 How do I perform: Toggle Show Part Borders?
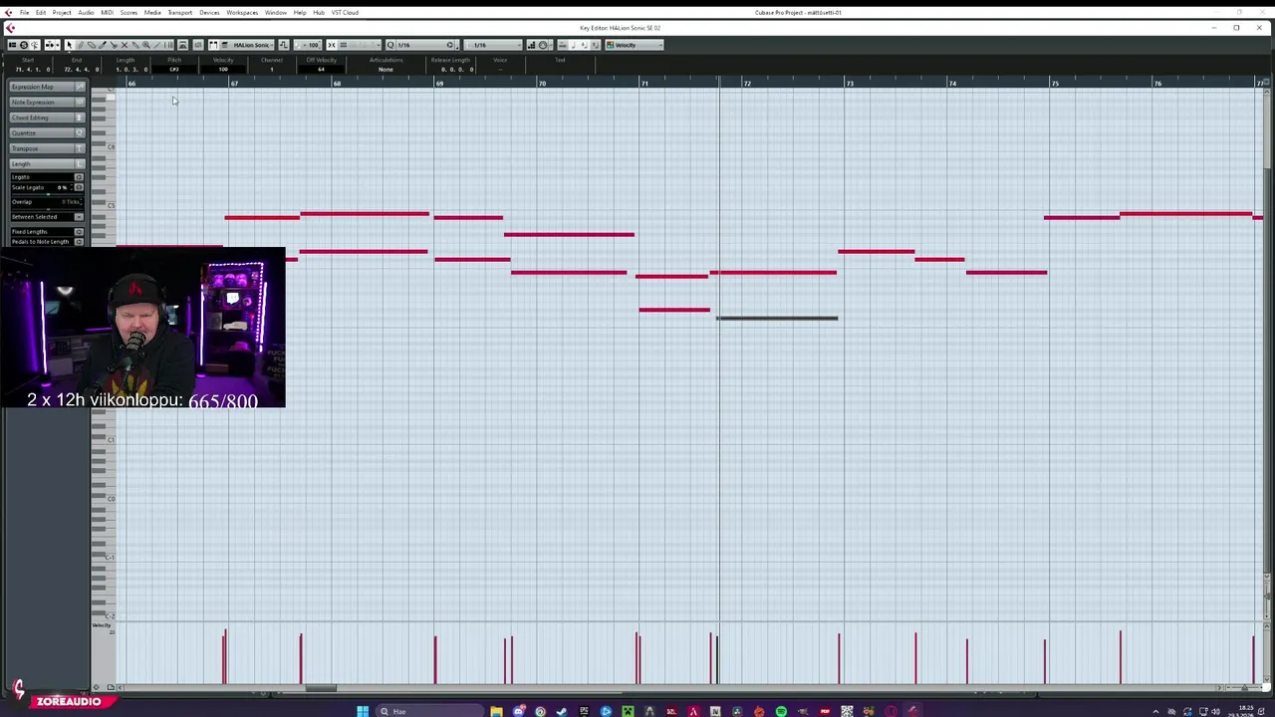coord(213,45)
